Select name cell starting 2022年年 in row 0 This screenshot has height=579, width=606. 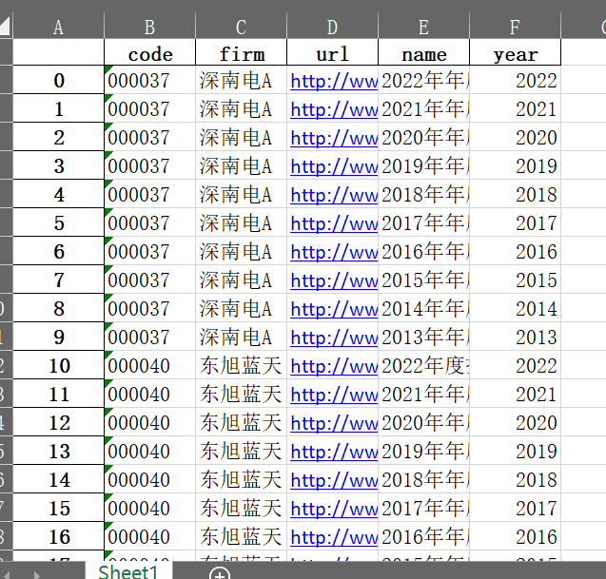pyautogui.click(x=423, y=80)
